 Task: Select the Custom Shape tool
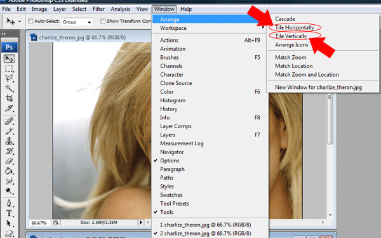pyautogui.click(x=9, y=233)
